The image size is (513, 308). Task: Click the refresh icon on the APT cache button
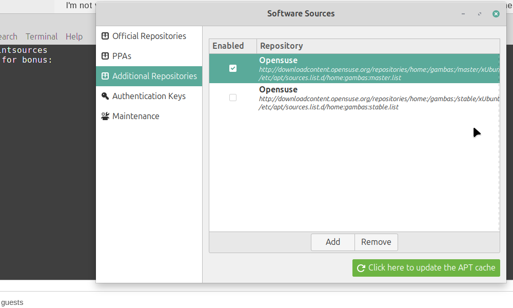click(361, 268)
